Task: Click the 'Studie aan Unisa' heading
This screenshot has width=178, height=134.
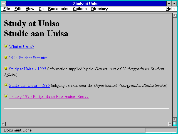Action: [36, 33]
